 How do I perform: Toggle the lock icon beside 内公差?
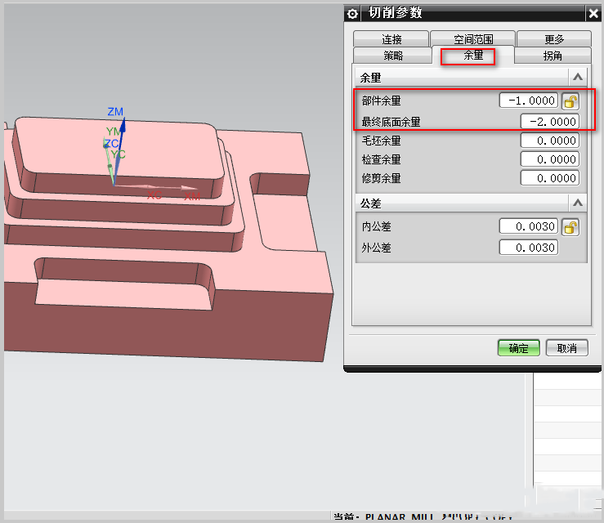click(570, 227)
